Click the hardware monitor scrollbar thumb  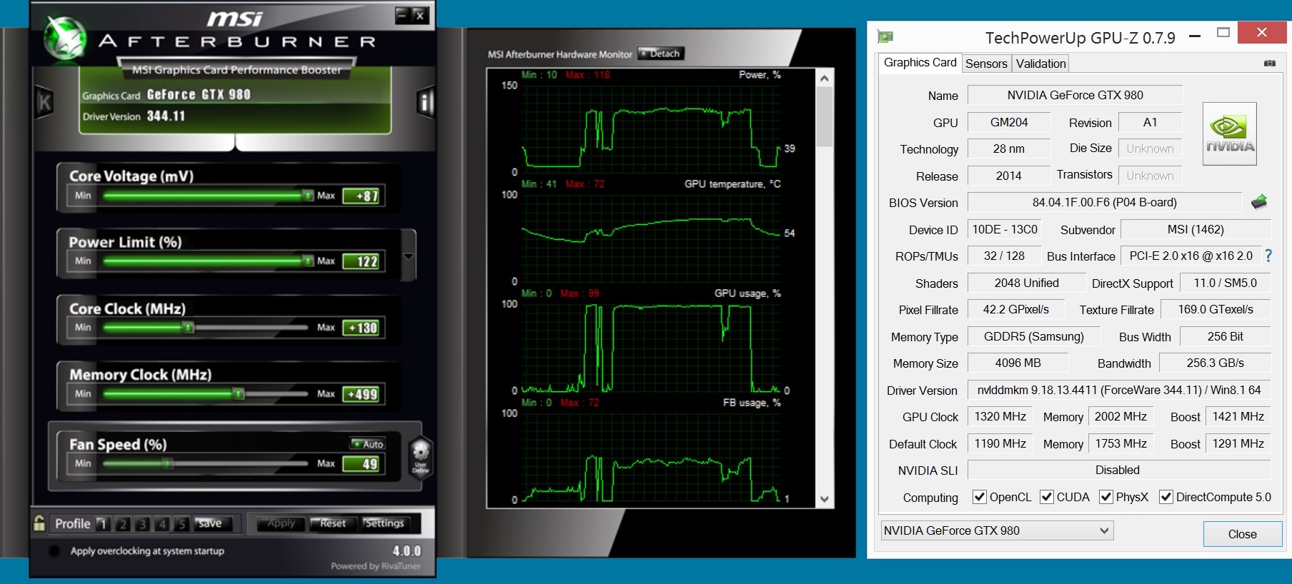825,116
